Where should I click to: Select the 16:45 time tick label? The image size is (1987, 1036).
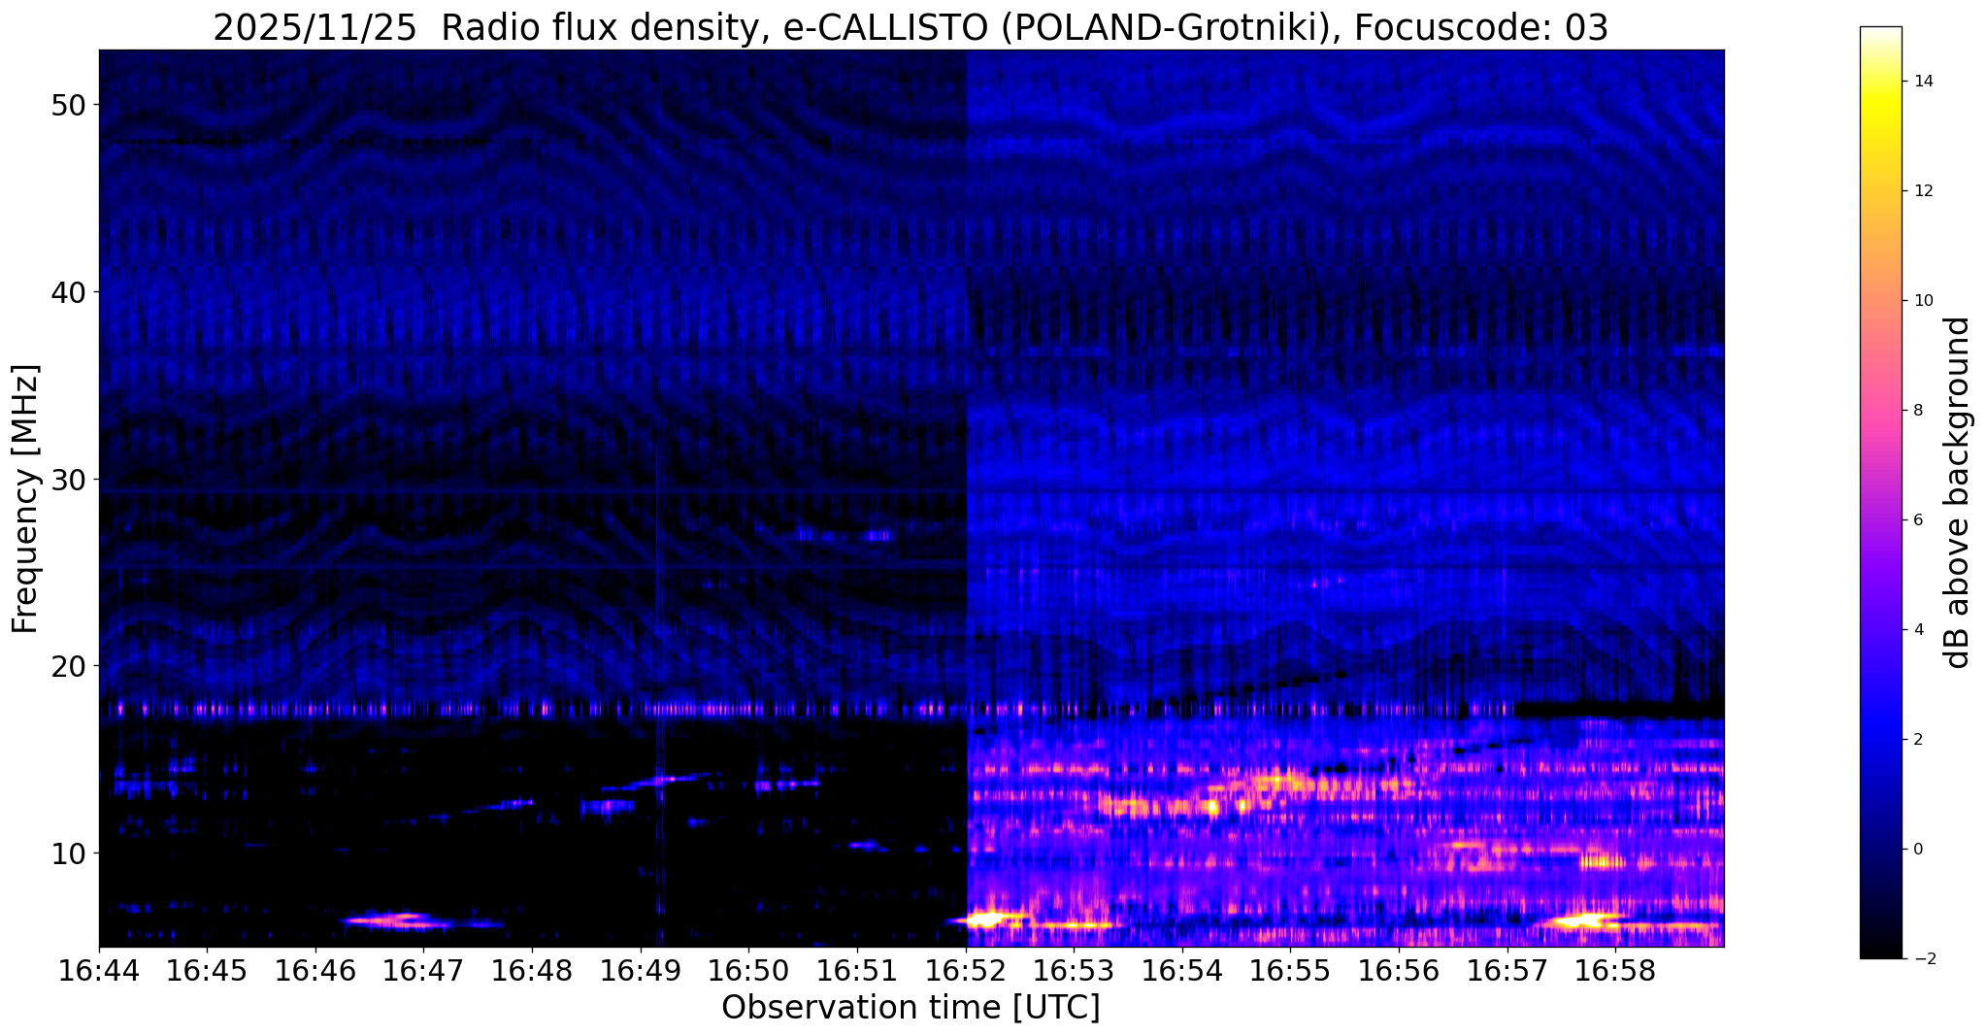(x=207, y=970)
